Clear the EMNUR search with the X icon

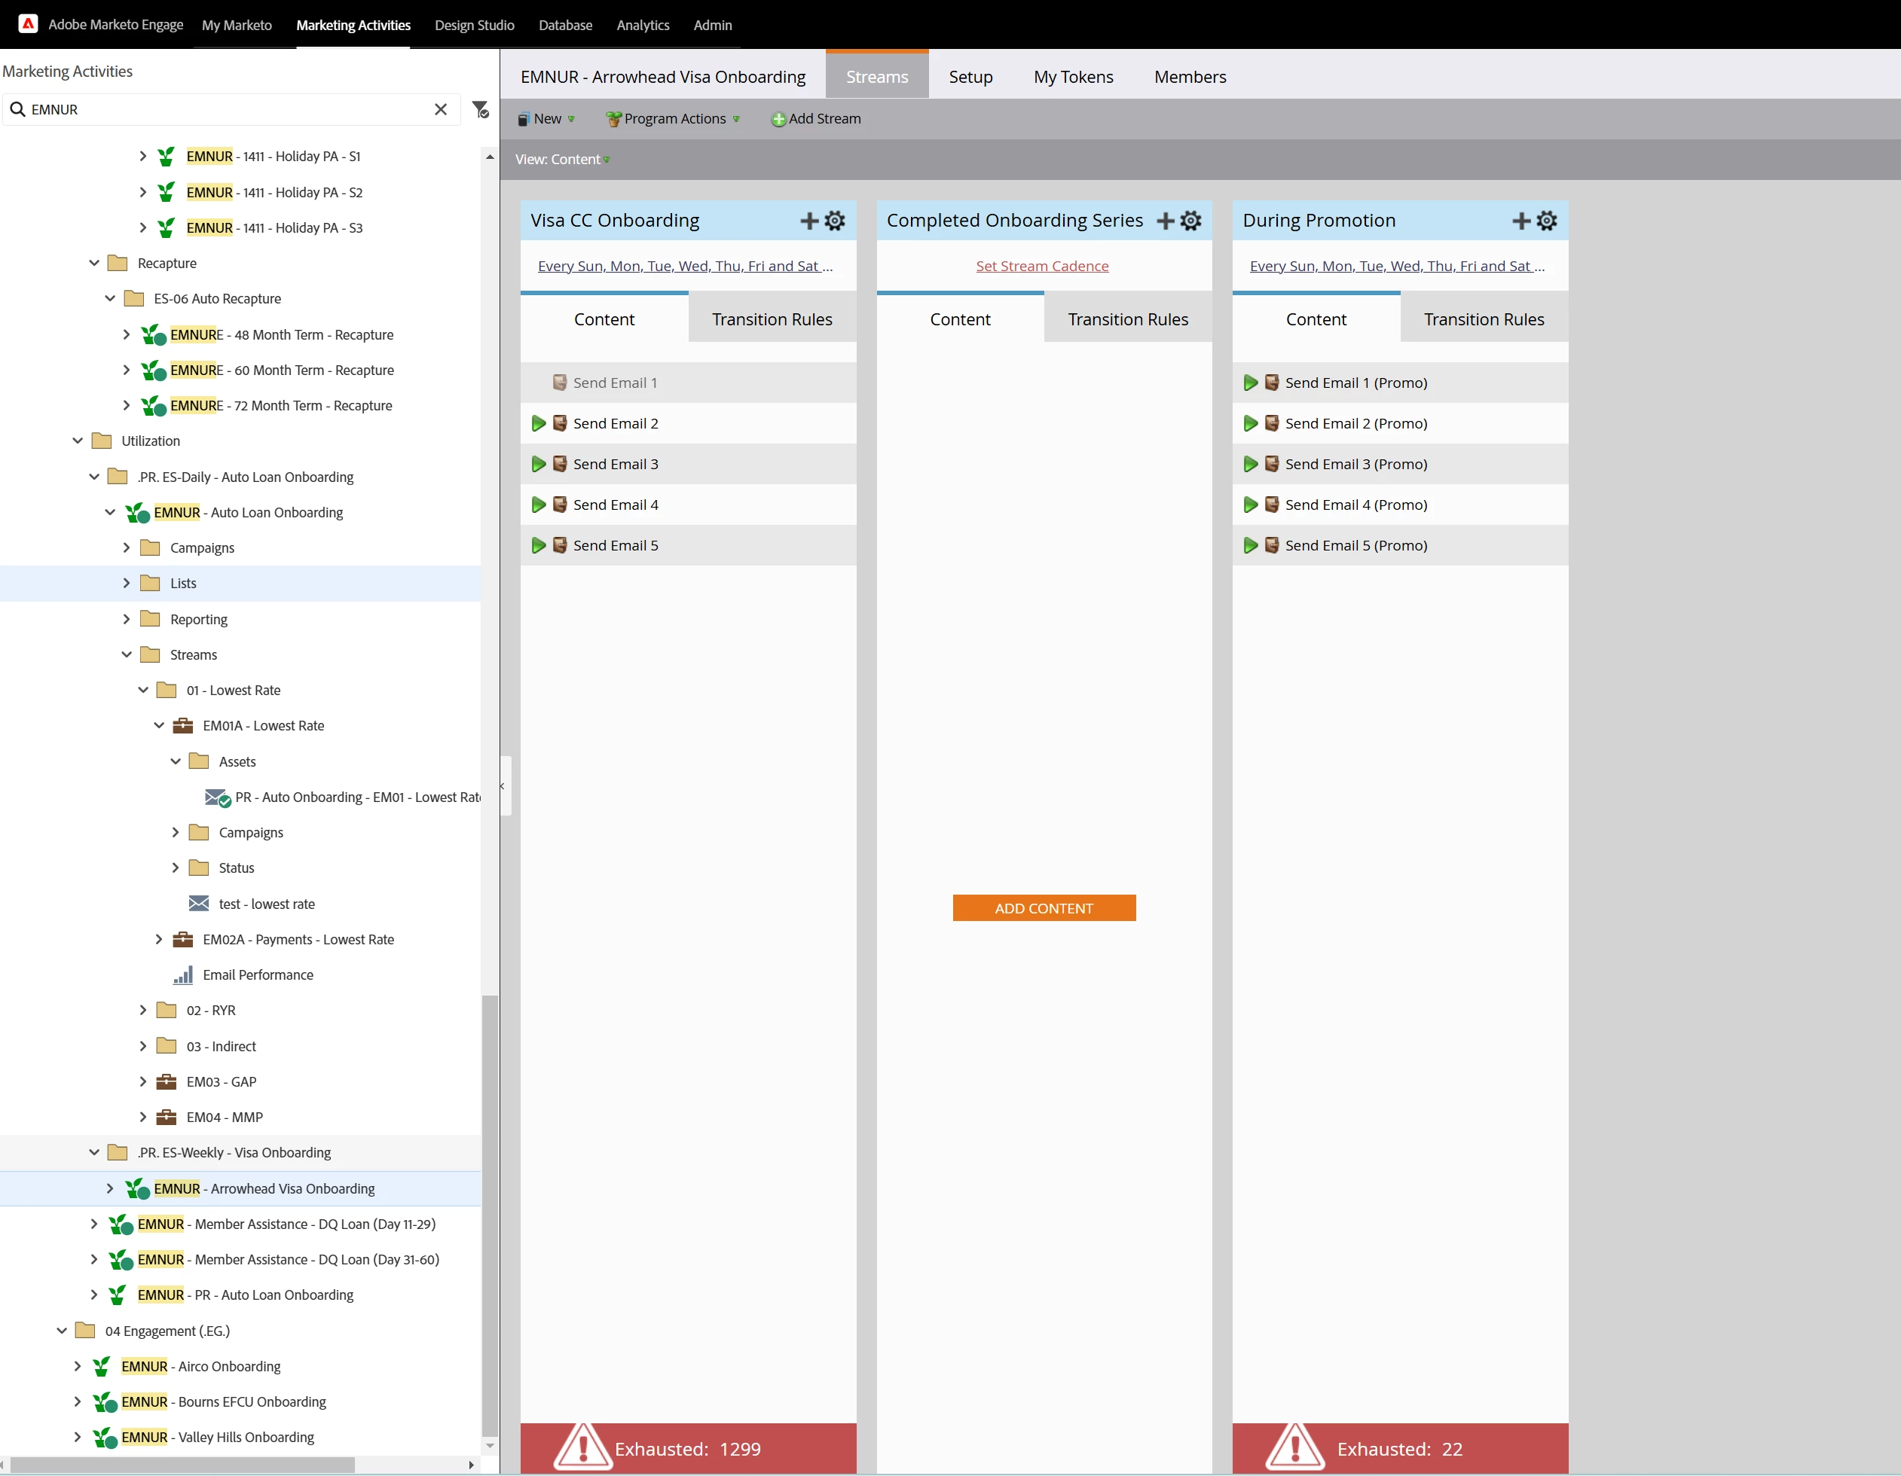[x=441, y=110]
